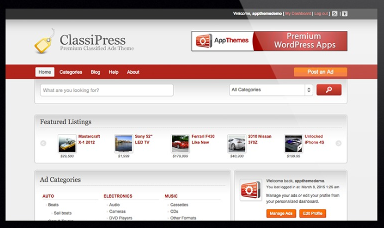Click the ClassiPress site title text
This screenshot has width=384, height=228.
[92, 40]
